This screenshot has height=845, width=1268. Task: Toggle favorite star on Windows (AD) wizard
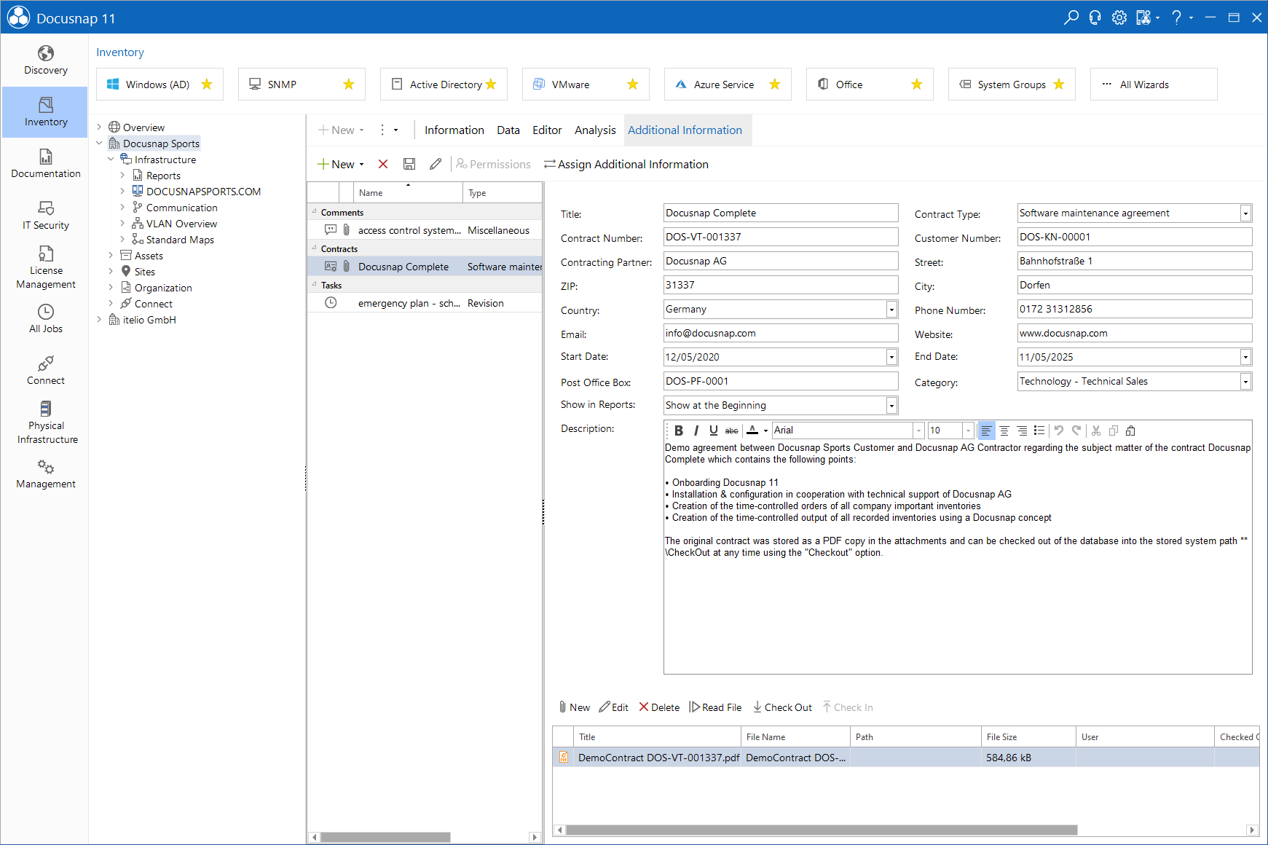click(207, 84)
